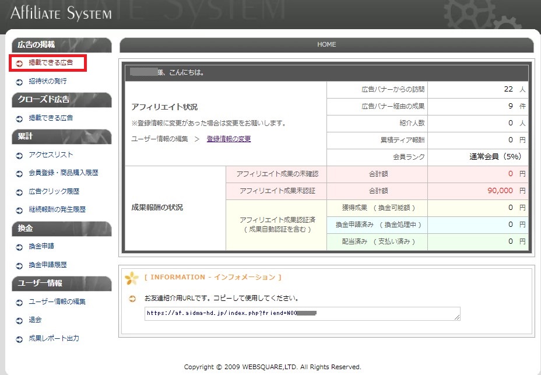541x375 pixels.
Task: Click the flower icon beside INFORMATION heading
Action: tap(132, 278)
